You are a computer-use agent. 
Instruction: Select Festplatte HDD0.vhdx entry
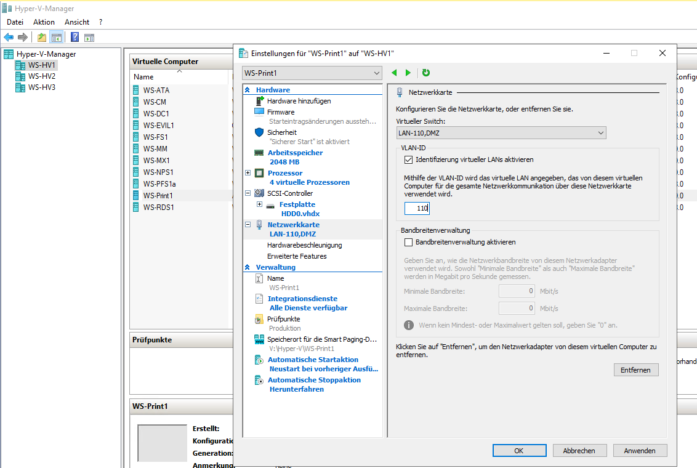click(297, 204)
